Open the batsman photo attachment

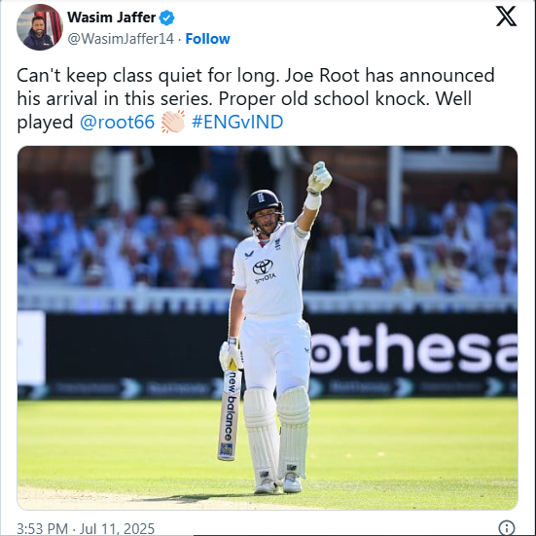click(x=268, y=328)
